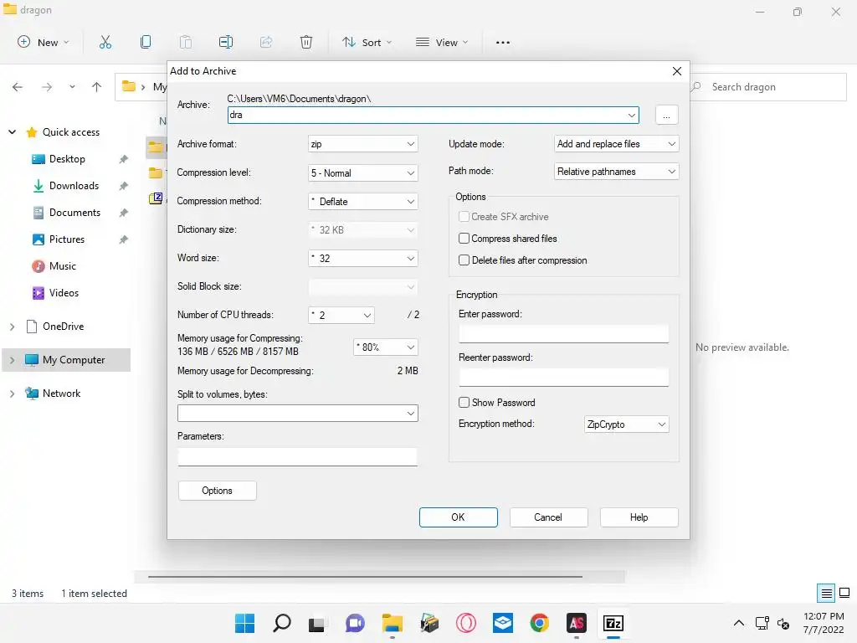Image resolution: width=857 pixels, height=643 pixels.
Task: Open the New menu in Explorer
Action: click(44, 42)
